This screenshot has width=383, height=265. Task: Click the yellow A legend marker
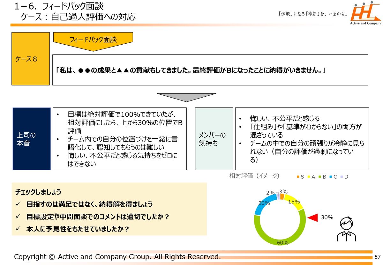click(309, 177)
